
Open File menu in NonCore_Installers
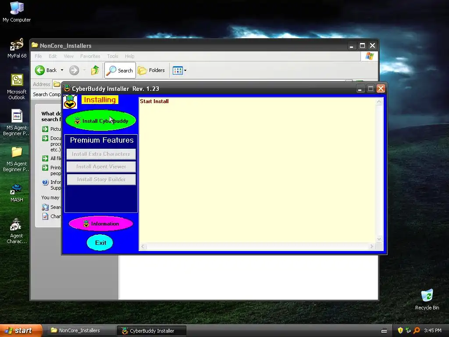(38, 56)
